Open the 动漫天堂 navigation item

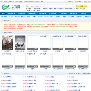tap(83, 13)
